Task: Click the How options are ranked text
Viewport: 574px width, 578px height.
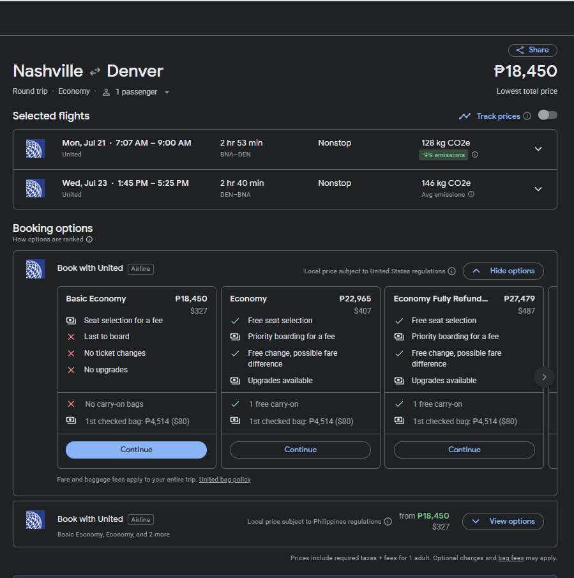Action: tap(48, 240)
